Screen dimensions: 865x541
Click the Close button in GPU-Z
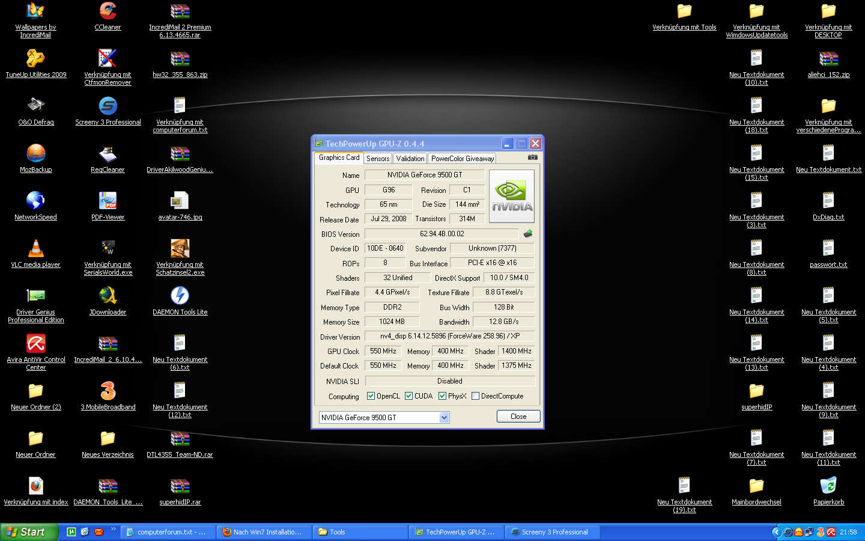point(518,417)
